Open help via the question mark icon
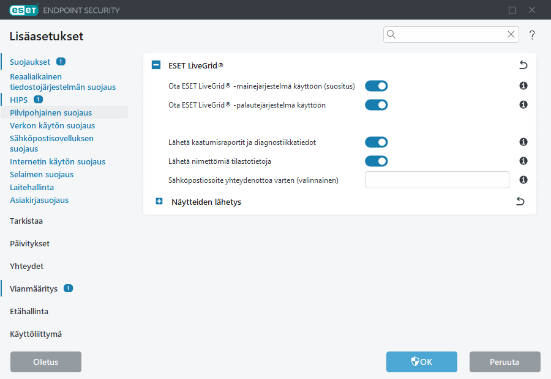The image size is (551, 379). pyautogui.click(x=532, y=35)
